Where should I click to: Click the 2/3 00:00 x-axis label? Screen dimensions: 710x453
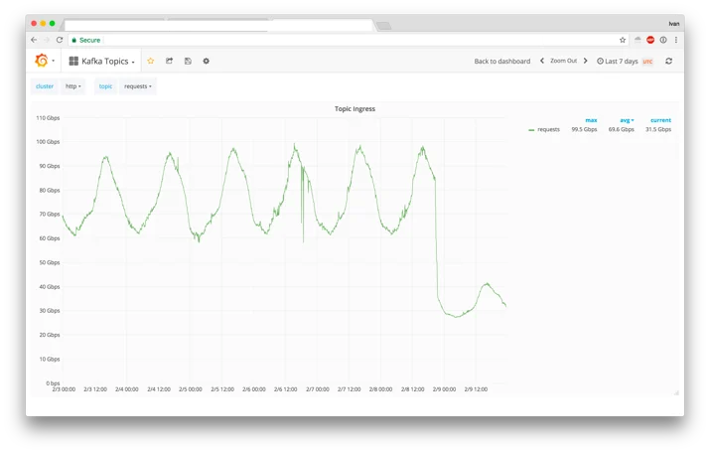click(64, 389)
